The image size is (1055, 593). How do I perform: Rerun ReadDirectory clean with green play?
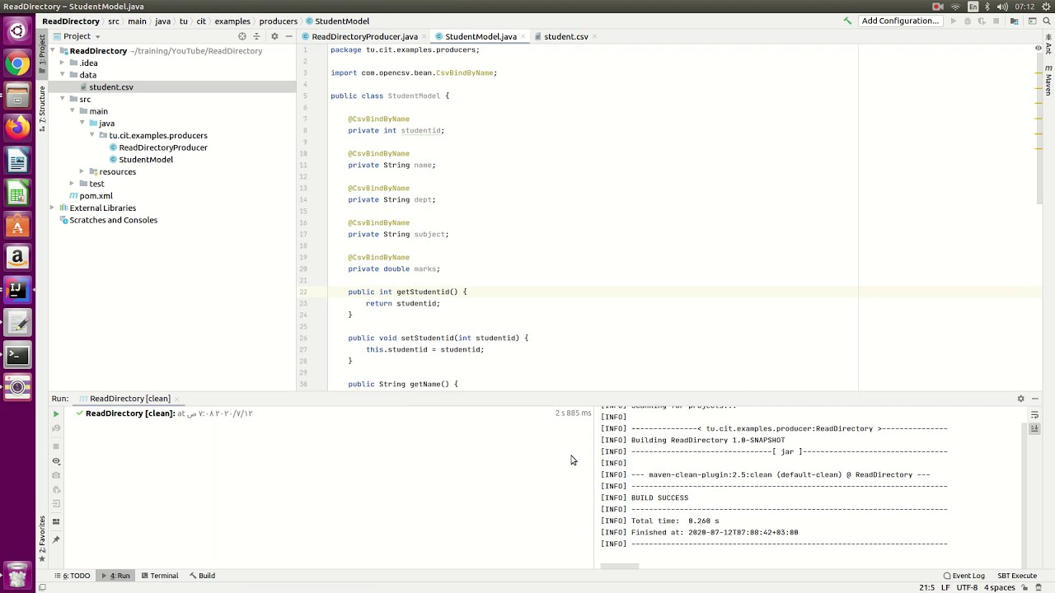click(x=56, y=414)
